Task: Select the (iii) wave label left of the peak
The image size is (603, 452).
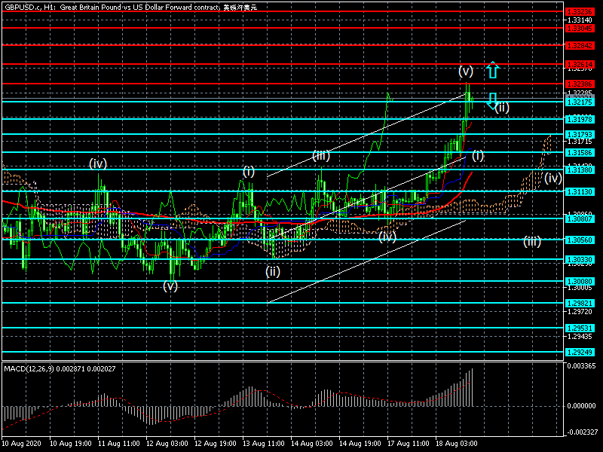Action: coord(322,156)
